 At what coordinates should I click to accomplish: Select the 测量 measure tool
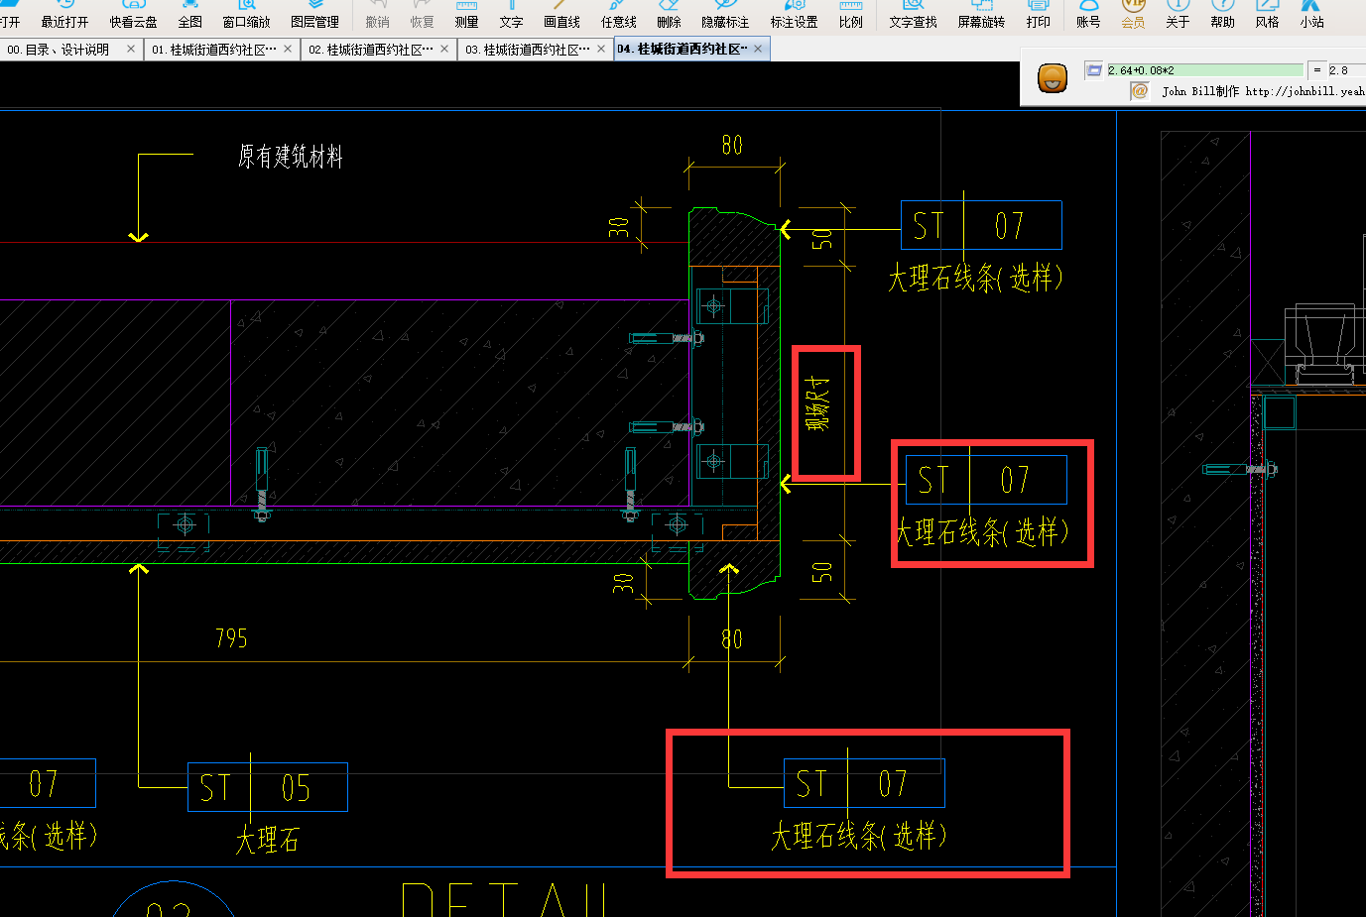point(466,15)
